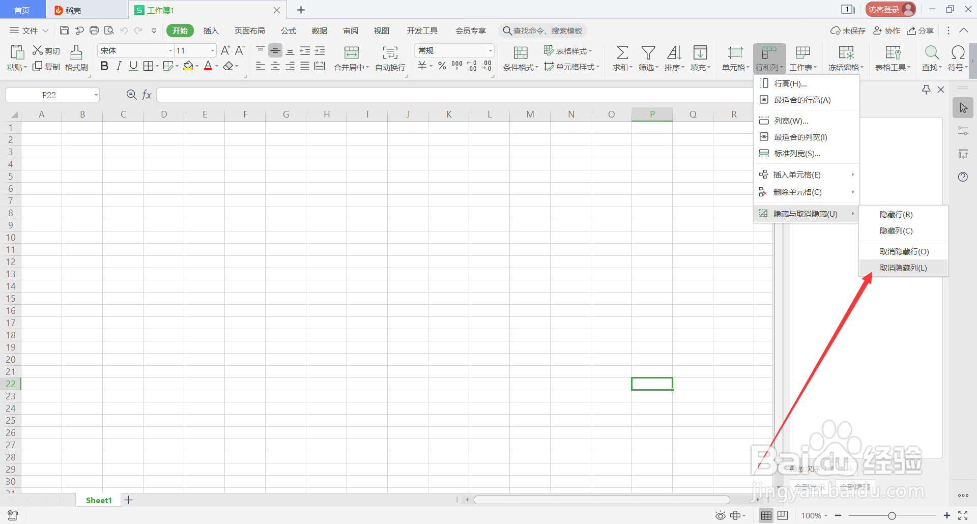This screenshot has width=977, height=524.
Task: Click the Symbol (符号) omega icon
Action: [x=958, y=52]
